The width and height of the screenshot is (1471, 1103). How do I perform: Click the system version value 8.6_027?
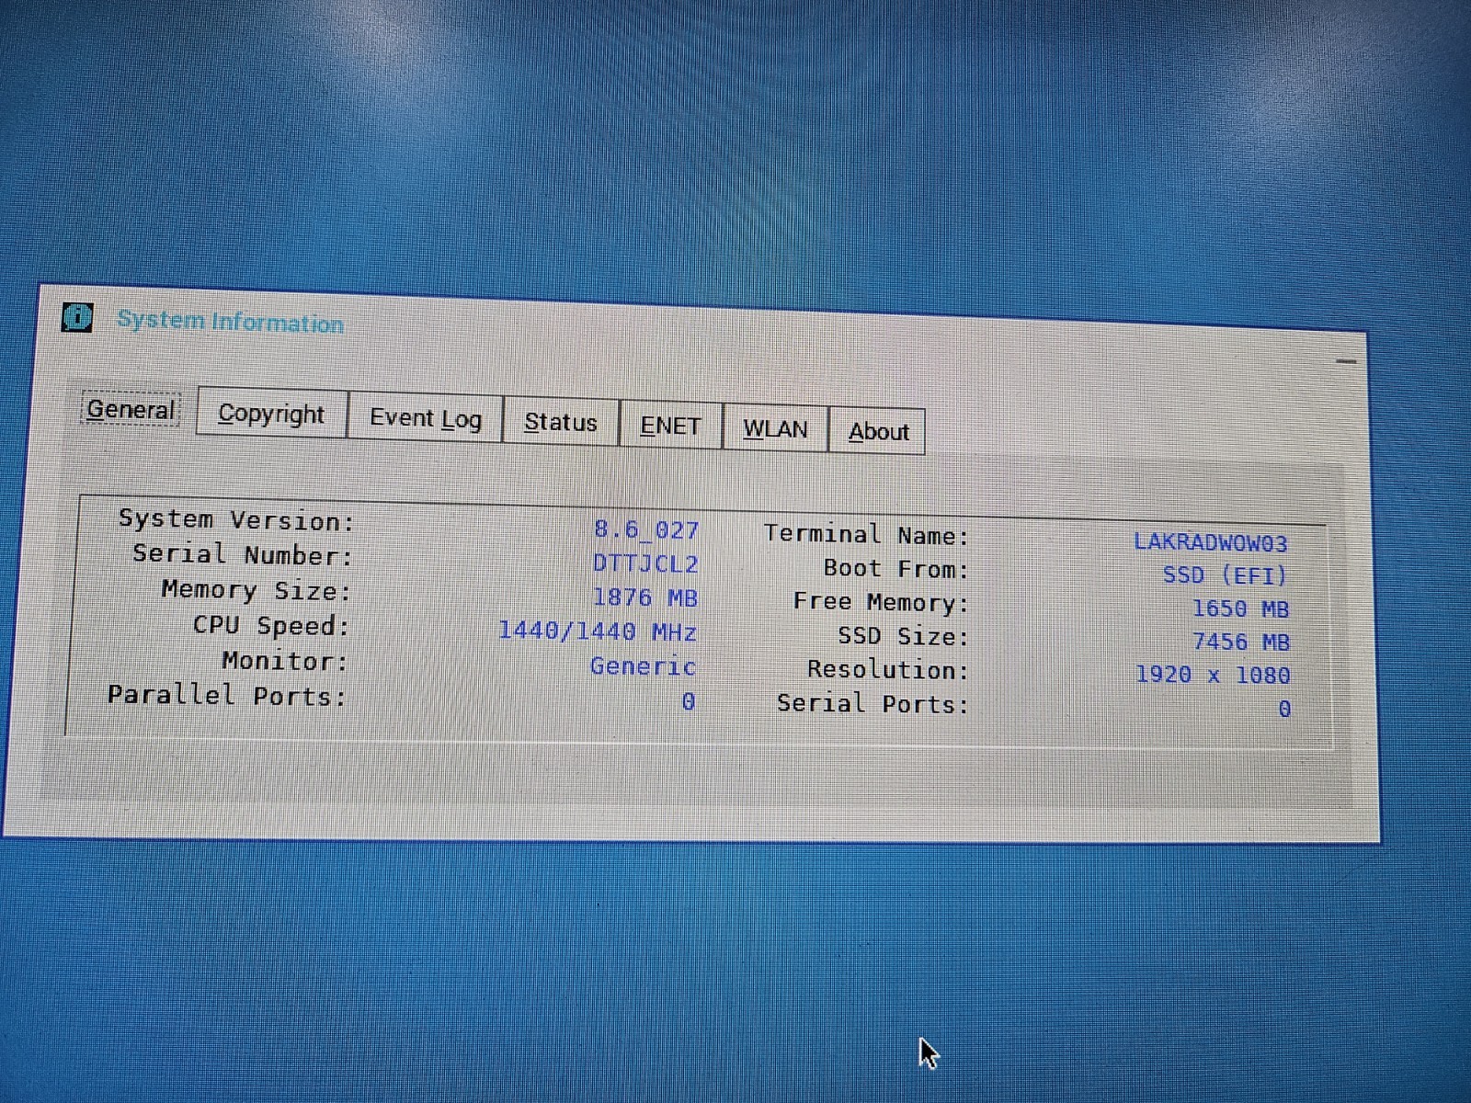(646, 530)
